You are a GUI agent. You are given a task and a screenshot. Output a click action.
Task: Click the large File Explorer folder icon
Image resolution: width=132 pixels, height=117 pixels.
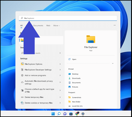[91, 39]
